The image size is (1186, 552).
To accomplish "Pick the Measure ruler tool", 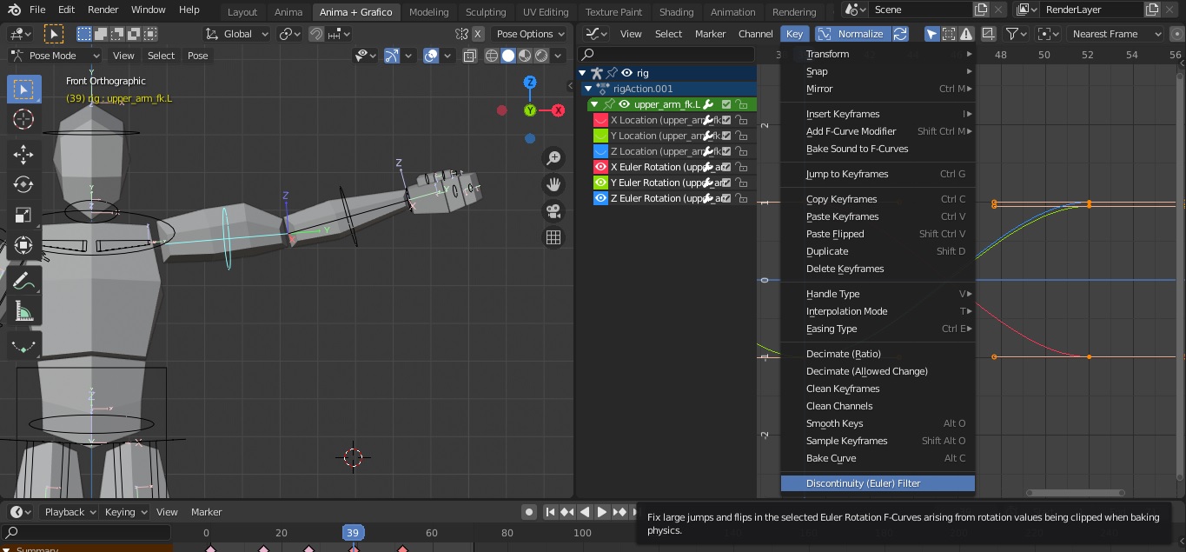I will 23,311.
